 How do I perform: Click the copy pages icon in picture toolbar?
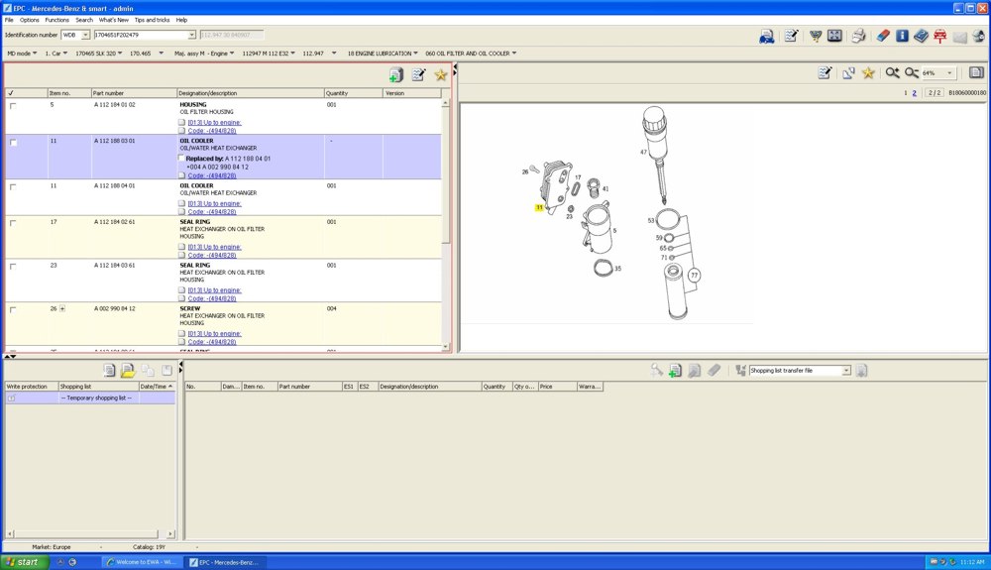click(848, 73)
